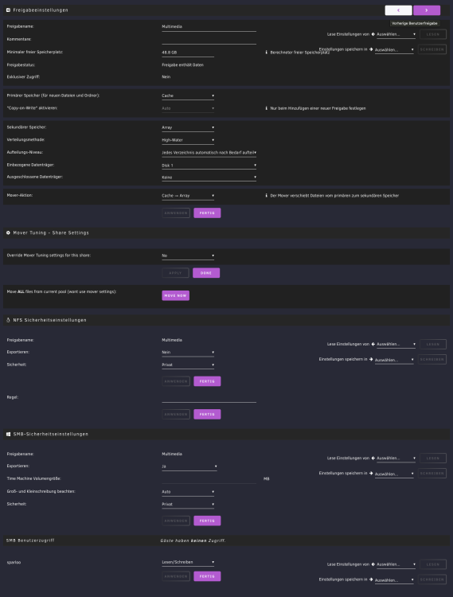Image resolution: width=453 pixels, height=597 pixels.
Task: Click the Nein value beside Exklusiver Zugriff
Action: coord(166,77)
